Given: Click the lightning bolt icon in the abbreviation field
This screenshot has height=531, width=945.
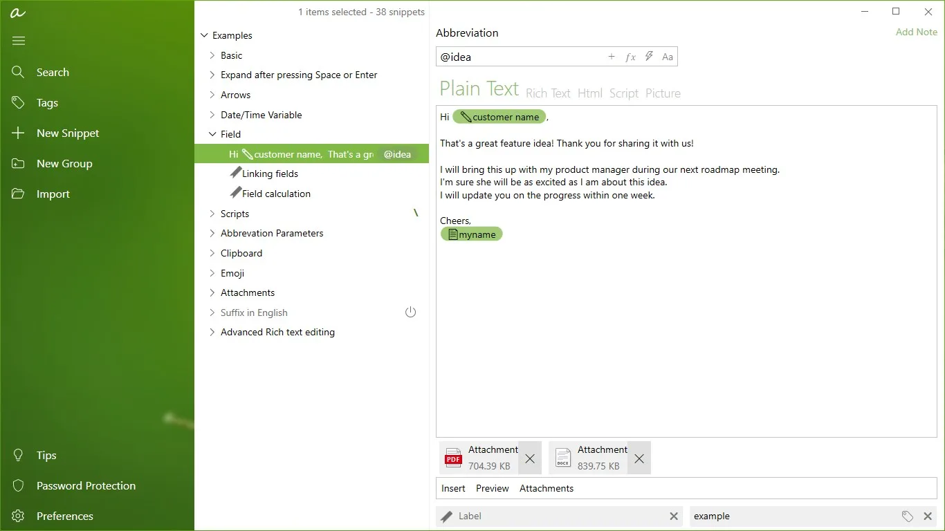Looking at the screenshot, I should [x=649, y=57].
